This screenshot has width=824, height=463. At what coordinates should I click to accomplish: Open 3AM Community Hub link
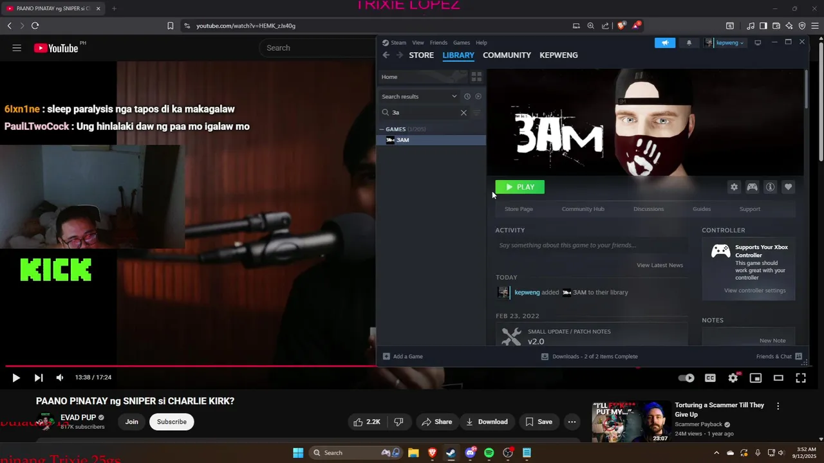point(583,209)
